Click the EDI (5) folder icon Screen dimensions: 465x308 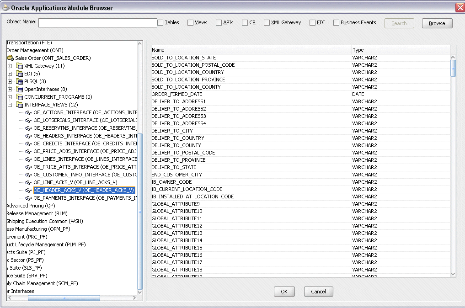click(19, 74)
